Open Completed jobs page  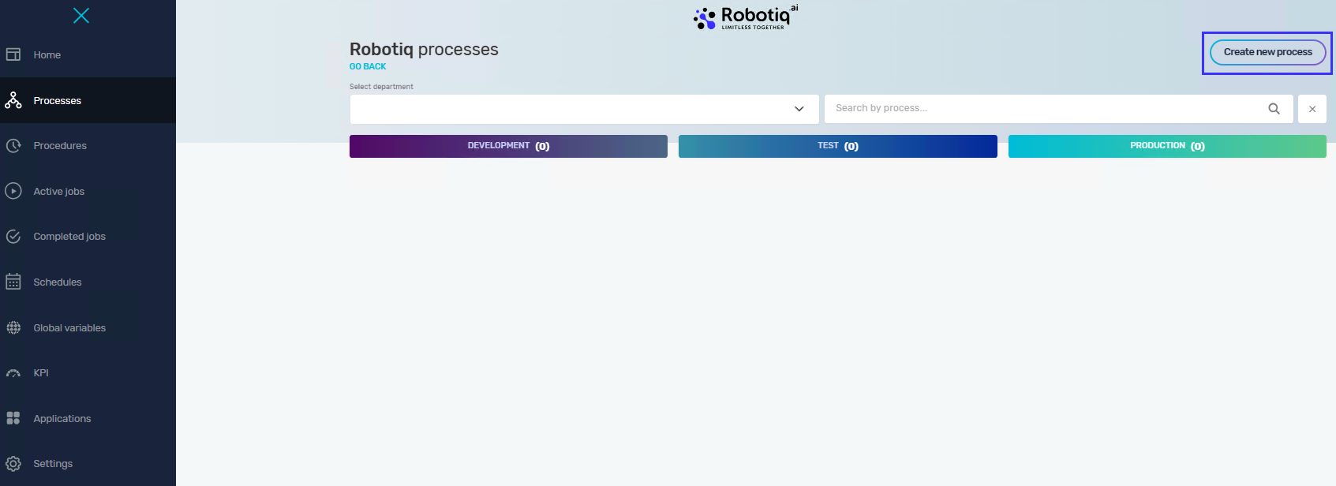point(88,236)
